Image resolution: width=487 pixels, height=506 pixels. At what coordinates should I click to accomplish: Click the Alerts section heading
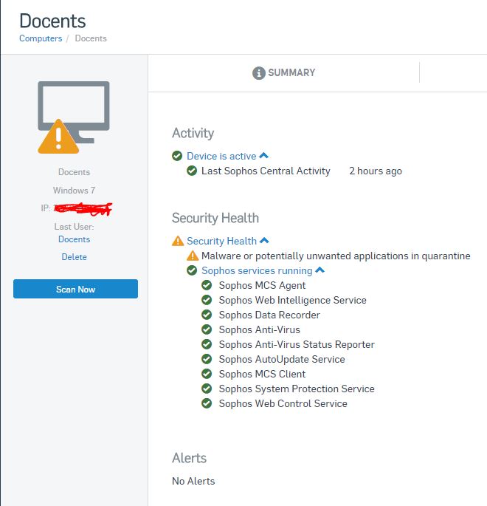pos(189,458)
